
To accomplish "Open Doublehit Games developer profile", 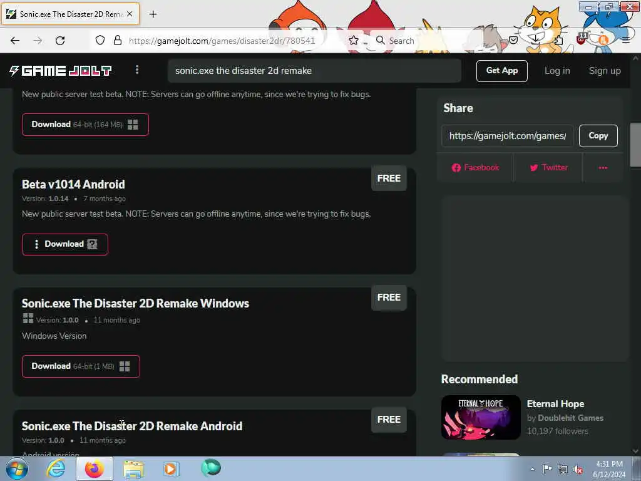I will [x=571, y=418].
